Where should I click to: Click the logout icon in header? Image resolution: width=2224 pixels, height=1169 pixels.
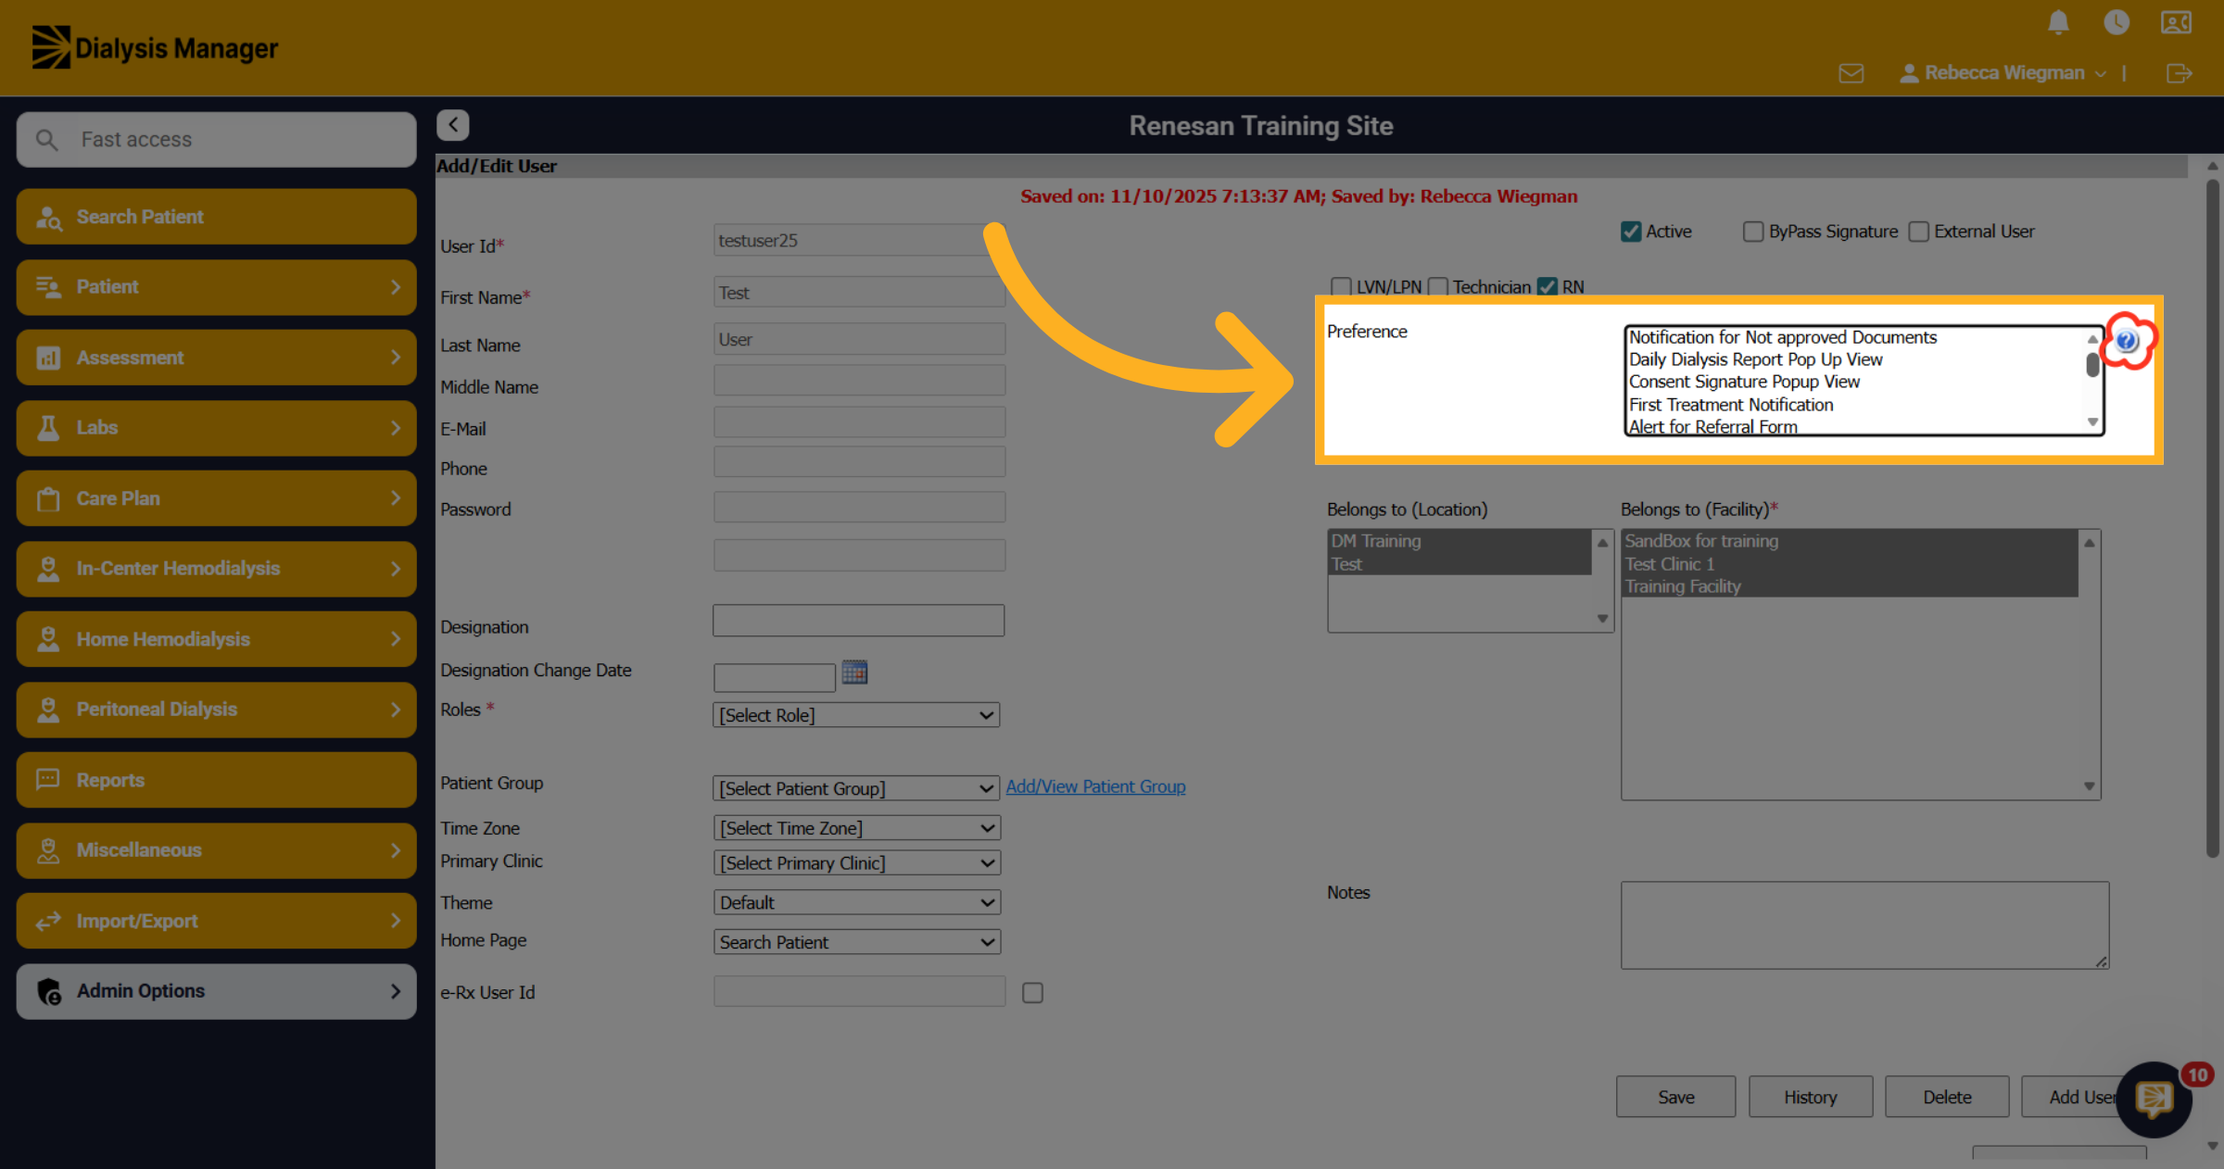2180,73
